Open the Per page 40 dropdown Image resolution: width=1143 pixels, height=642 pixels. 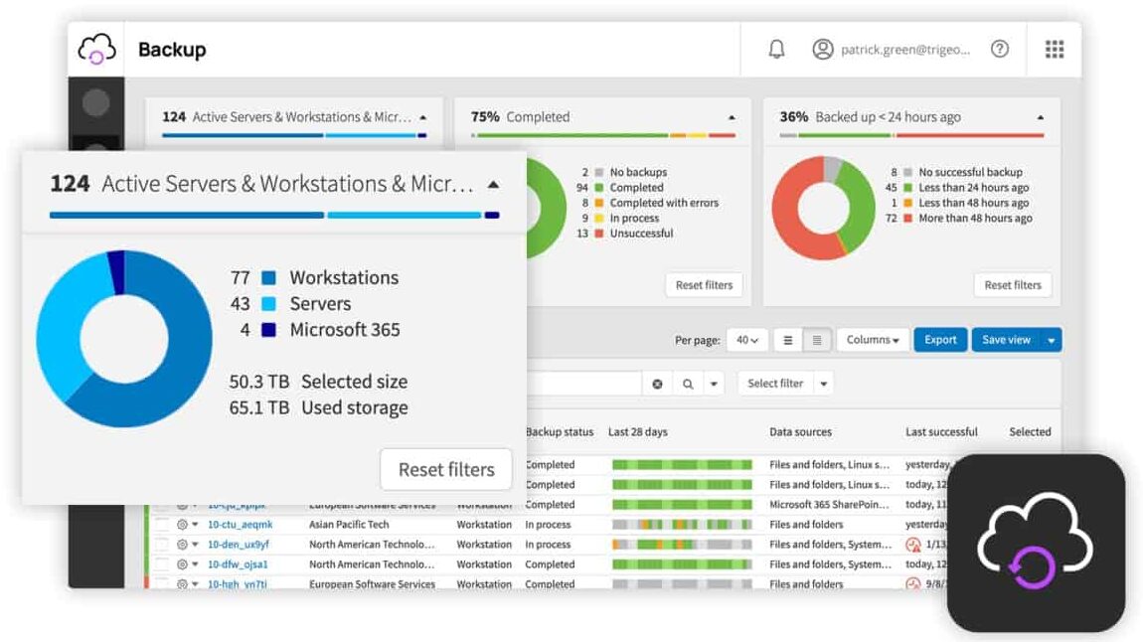pyautogui.click(x=746, y=339)
